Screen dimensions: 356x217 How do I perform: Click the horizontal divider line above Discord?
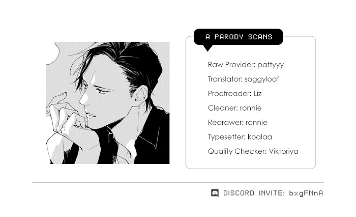pyautogui.click(x=178, y=182)
